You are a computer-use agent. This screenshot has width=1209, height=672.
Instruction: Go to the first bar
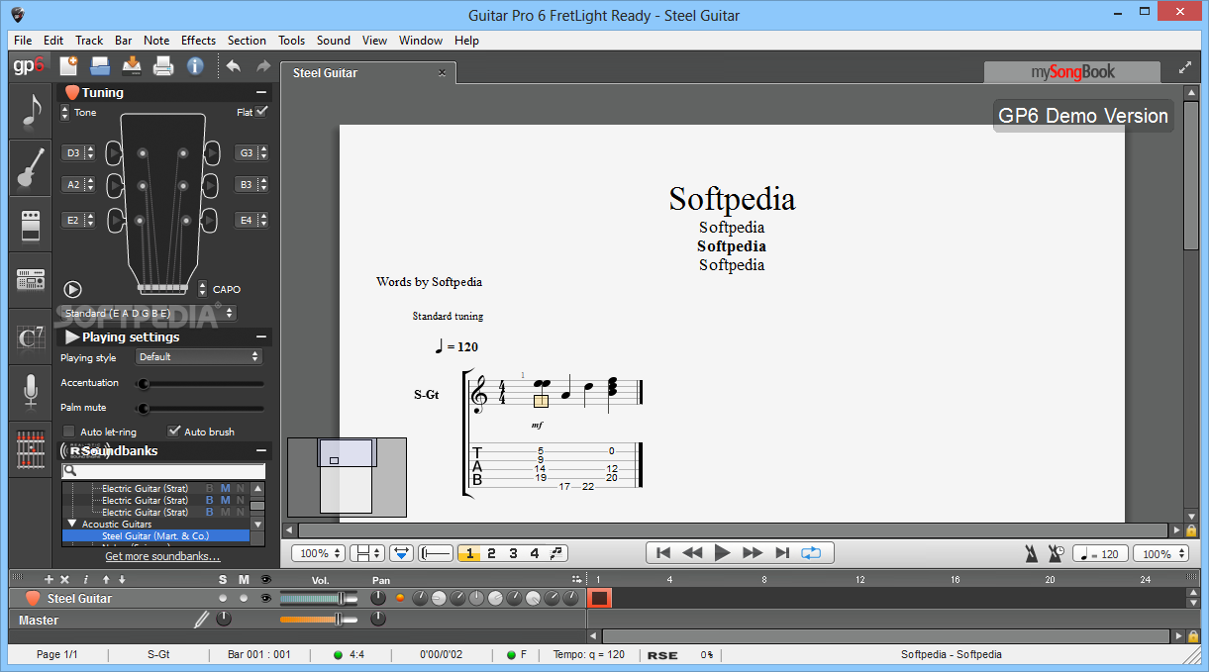(x=663, y=553)
